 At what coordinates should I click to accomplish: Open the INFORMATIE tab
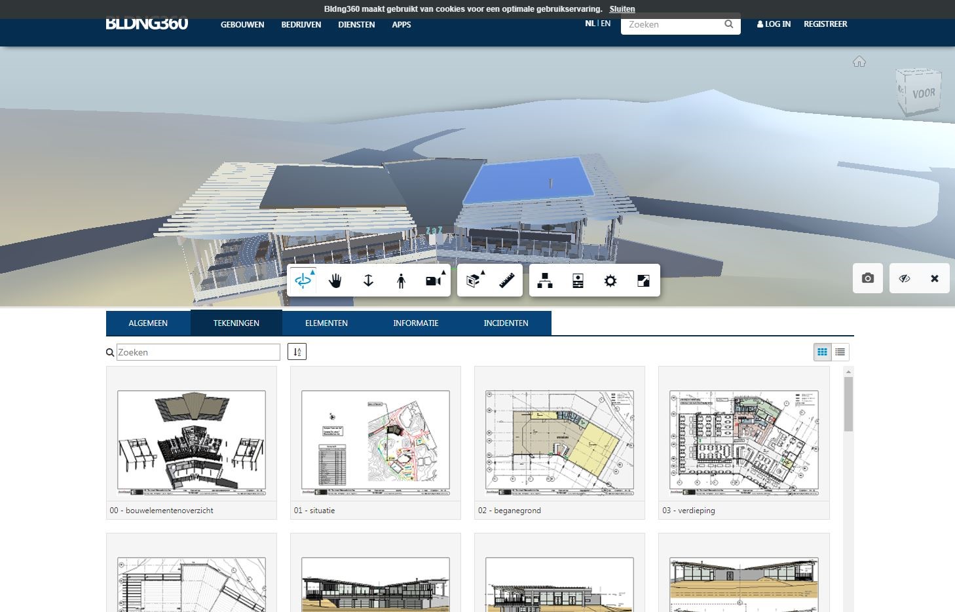[x=416, y=323]
